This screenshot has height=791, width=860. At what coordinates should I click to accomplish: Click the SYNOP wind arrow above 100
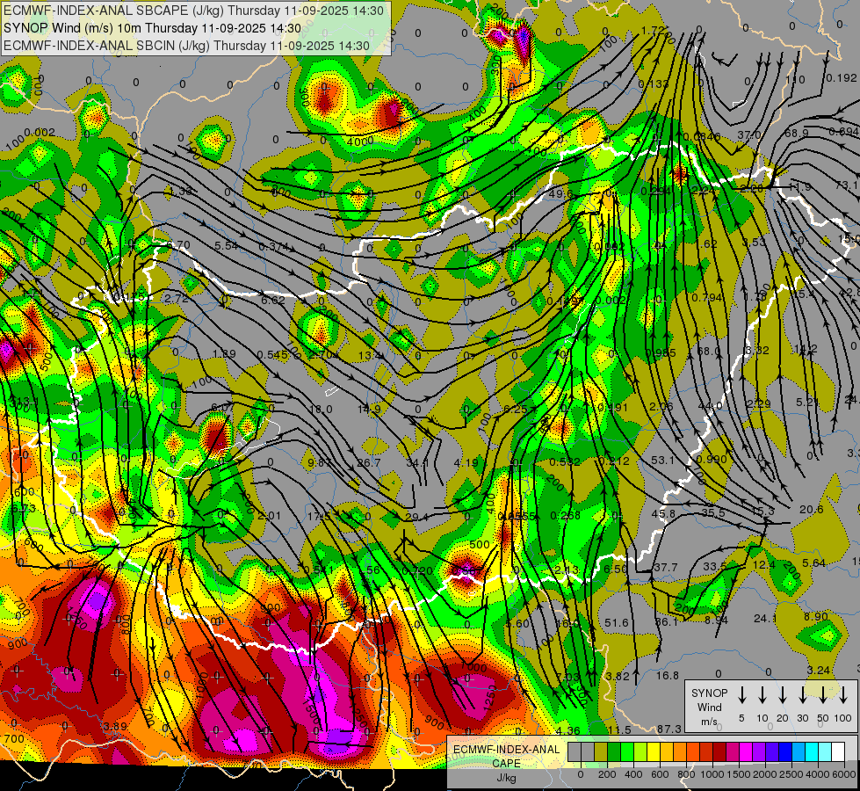pyautogui.click(x=843, y=695)
